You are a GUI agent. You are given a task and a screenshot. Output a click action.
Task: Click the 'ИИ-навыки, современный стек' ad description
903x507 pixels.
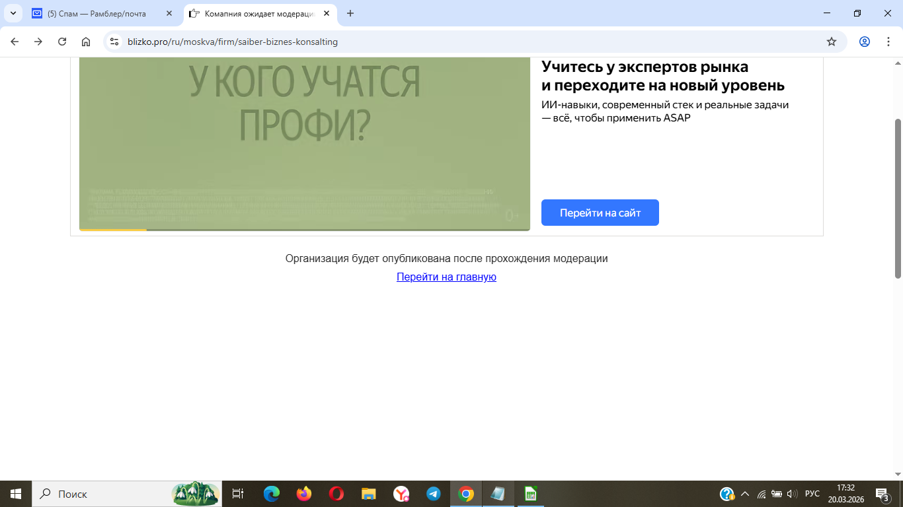click(x=665, y=111)
